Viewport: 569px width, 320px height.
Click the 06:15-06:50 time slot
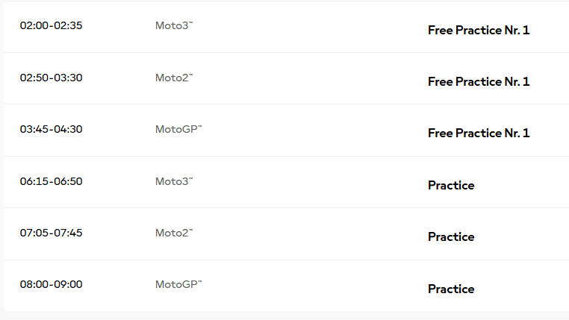[x=52, y=181]
